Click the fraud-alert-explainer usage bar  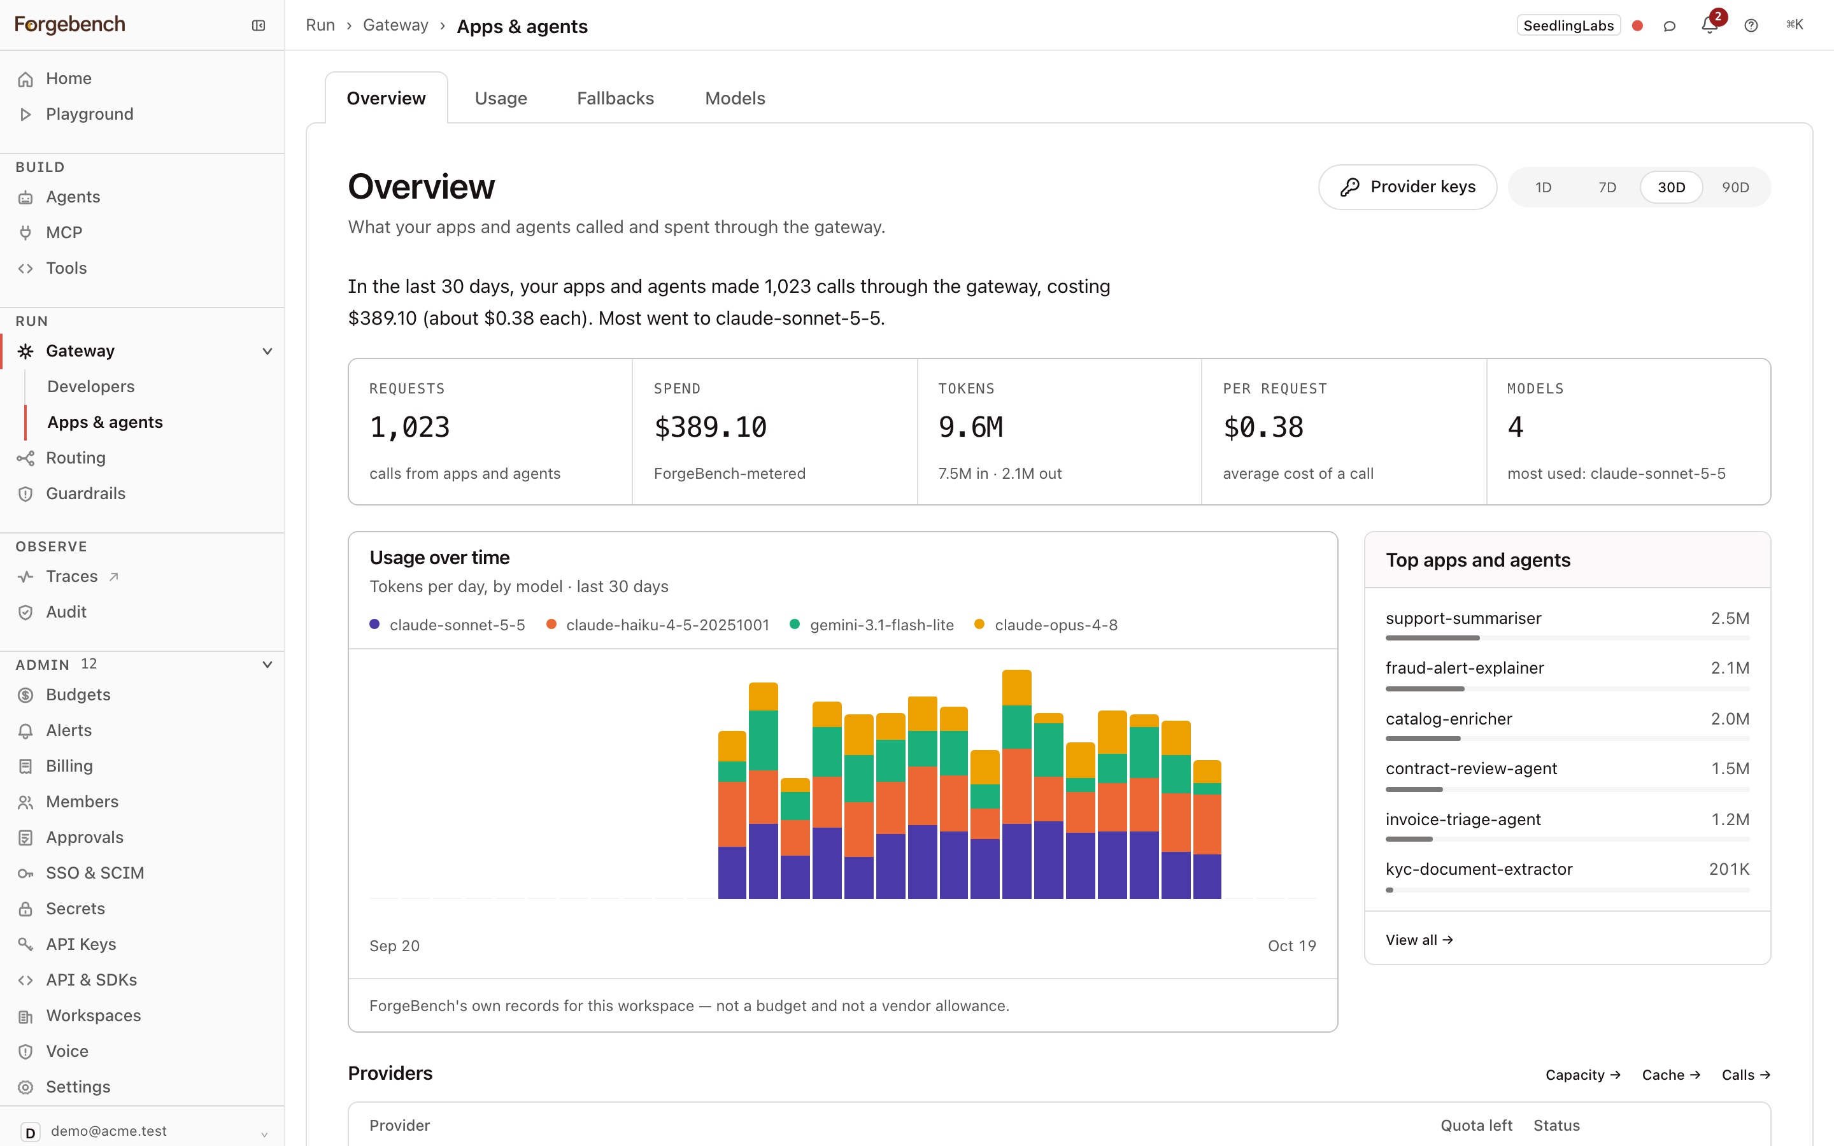click(1567, 688)
